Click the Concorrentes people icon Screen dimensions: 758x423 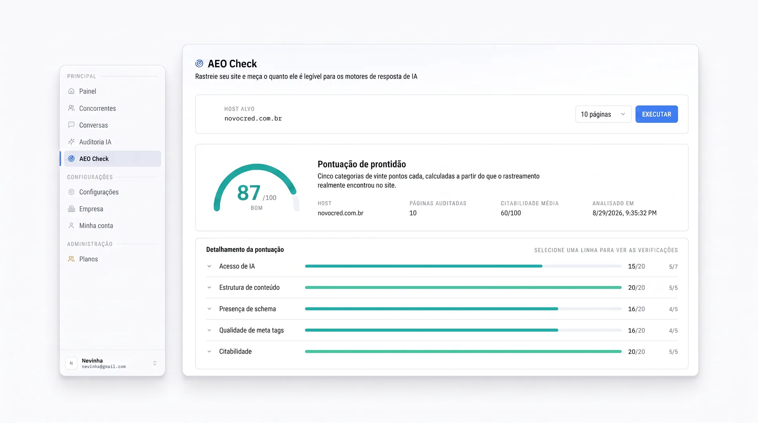71,108
